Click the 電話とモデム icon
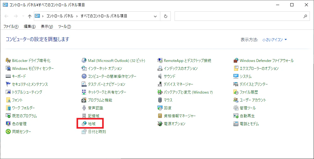This screenshot has height=159, width=314. pyautogui.click(x=236, y=124)
